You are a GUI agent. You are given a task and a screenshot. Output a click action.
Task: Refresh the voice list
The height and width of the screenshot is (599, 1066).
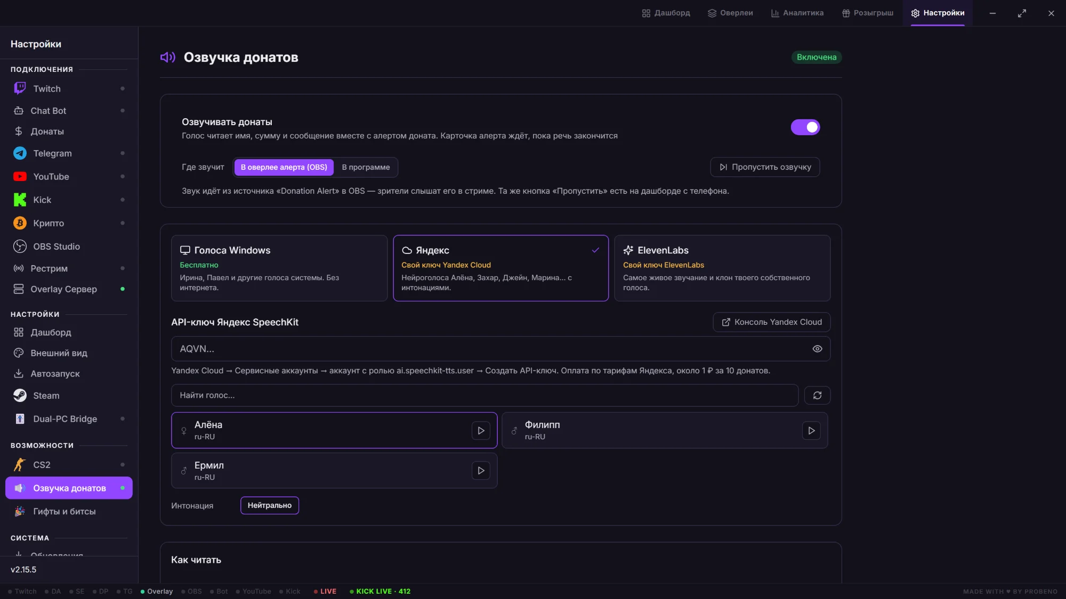pyautogui.click(x=817, y=395)
